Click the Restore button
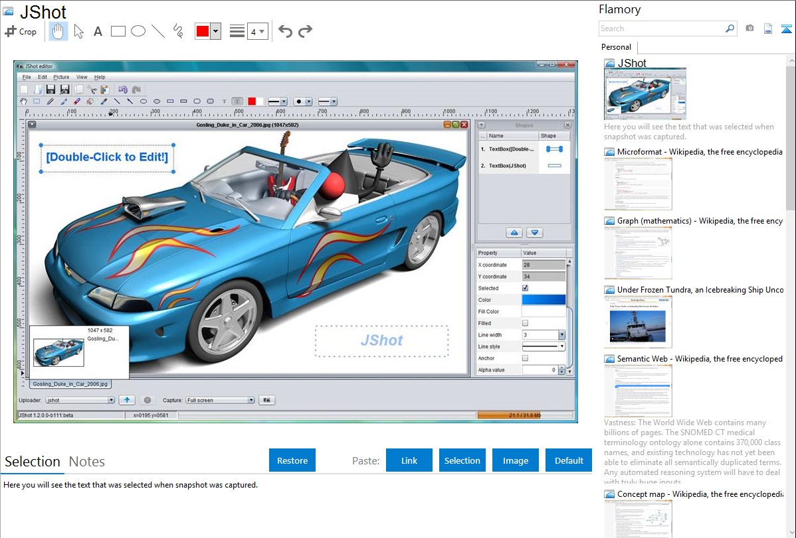Image resolution: width=796 pixels, height=538 pixels. (292, 460)
